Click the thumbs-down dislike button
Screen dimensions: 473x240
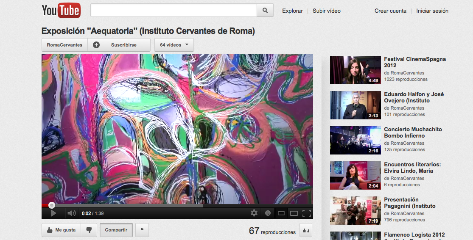click(x=89, y=230)
